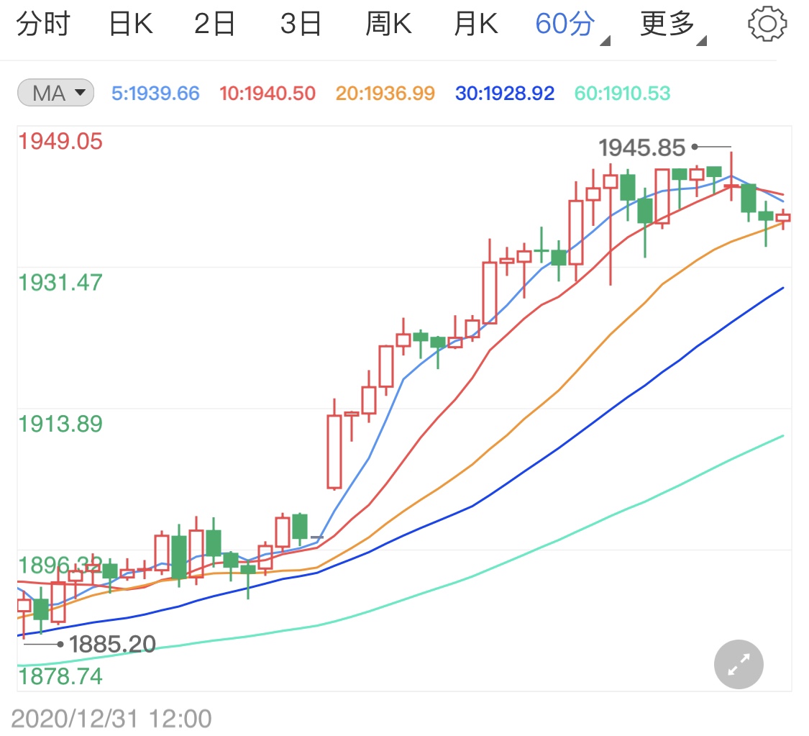The image size is (809, 736).
Task: Open the 周K weekly chart tab
Action: pos(388,24)
